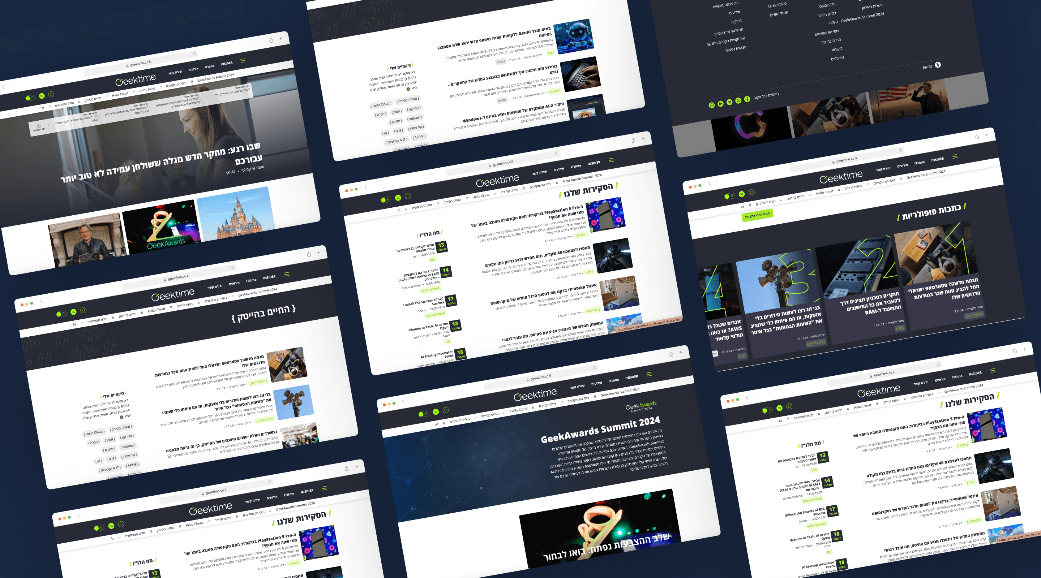The height and width of the screenshot is (578, 1041).
Task: Open the blue robot GenAI article thumbnail
Action: coord(574,37)
